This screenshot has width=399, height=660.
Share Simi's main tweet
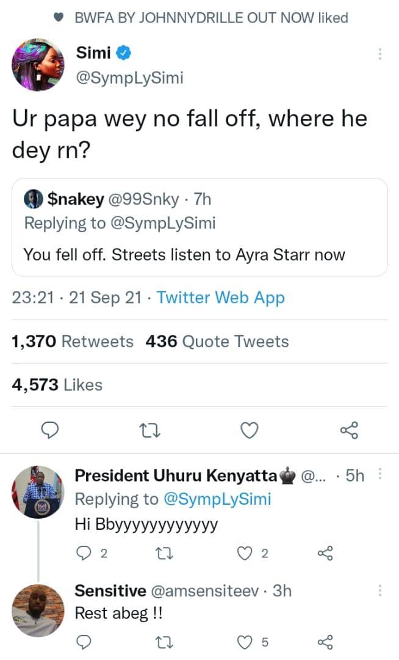coord(349,432)
